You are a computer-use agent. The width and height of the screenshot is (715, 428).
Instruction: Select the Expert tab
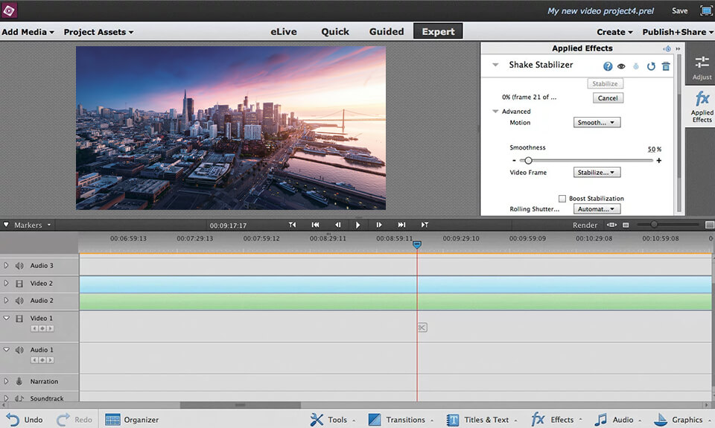pyautogui.click(x=438, y=31)
